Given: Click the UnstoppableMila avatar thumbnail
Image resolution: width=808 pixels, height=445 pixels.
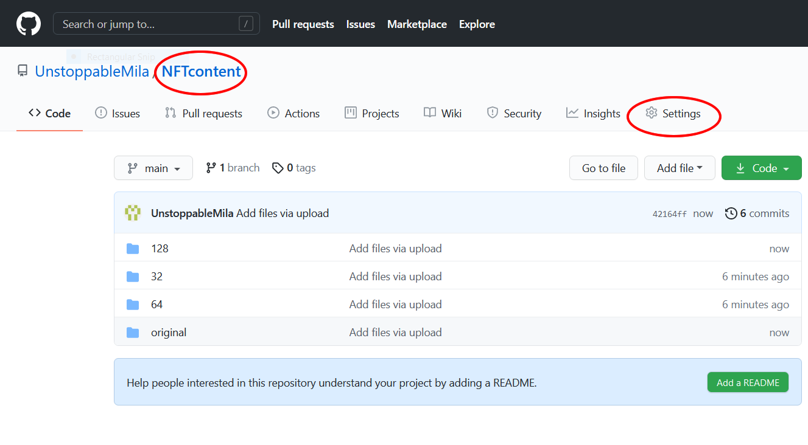Looking at the screenshot, I should (133, 213).
